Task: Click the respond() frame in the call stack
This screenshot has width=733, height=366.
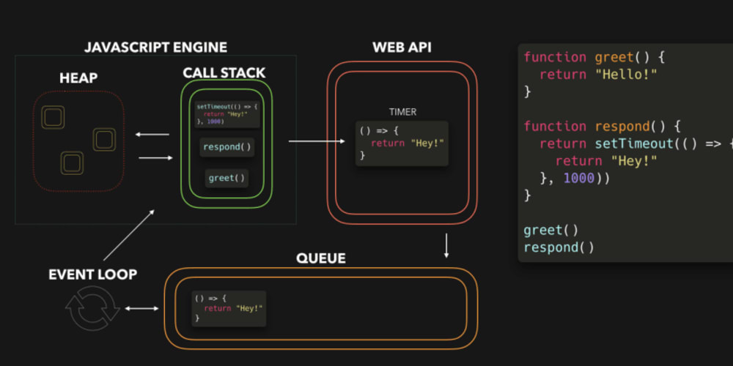Action: click(x=227, y=147)
